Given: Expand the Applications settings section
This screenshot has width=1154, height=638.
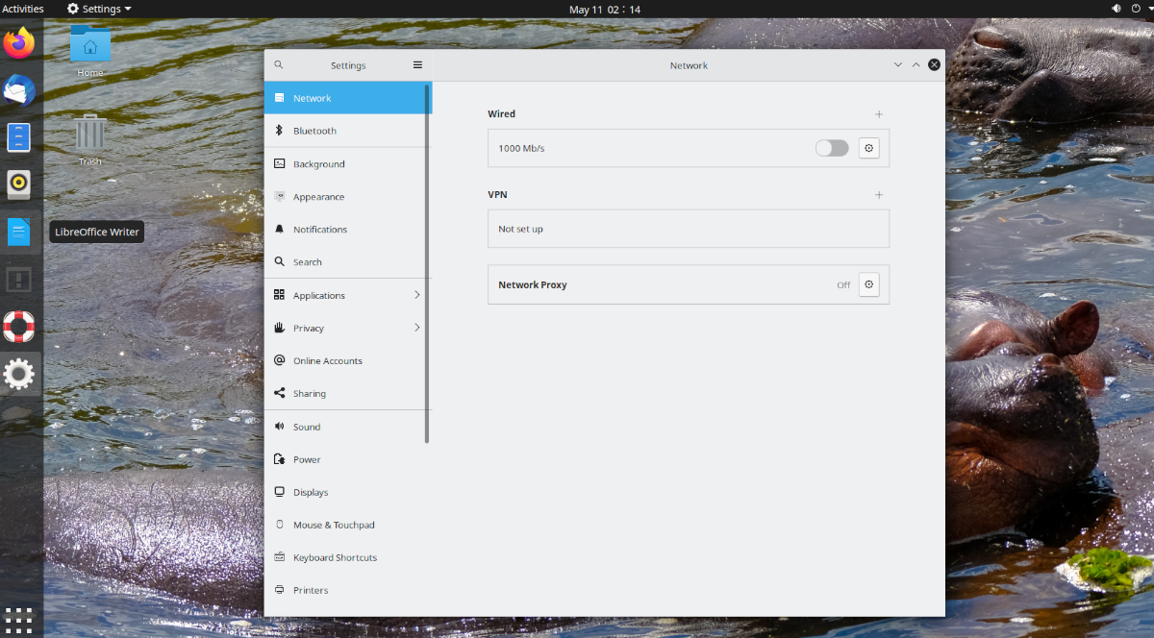Looking at the screenshot, I should (x=416, y=295).
